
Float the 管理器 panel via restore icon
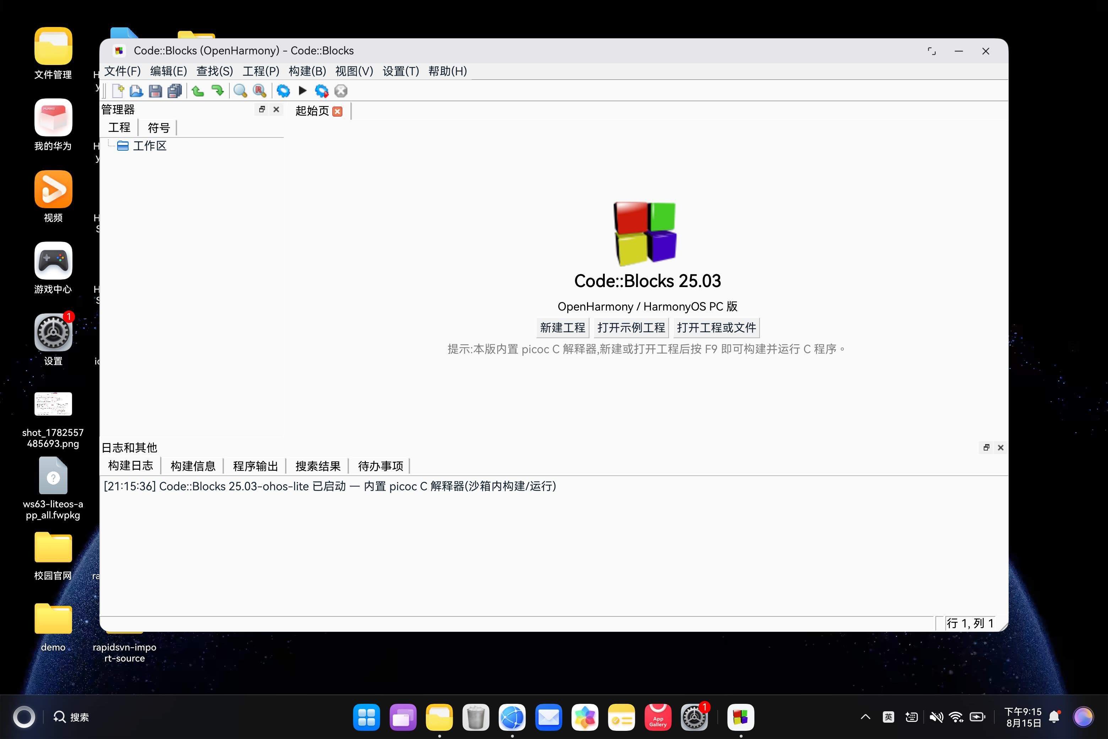pos(262,109)
